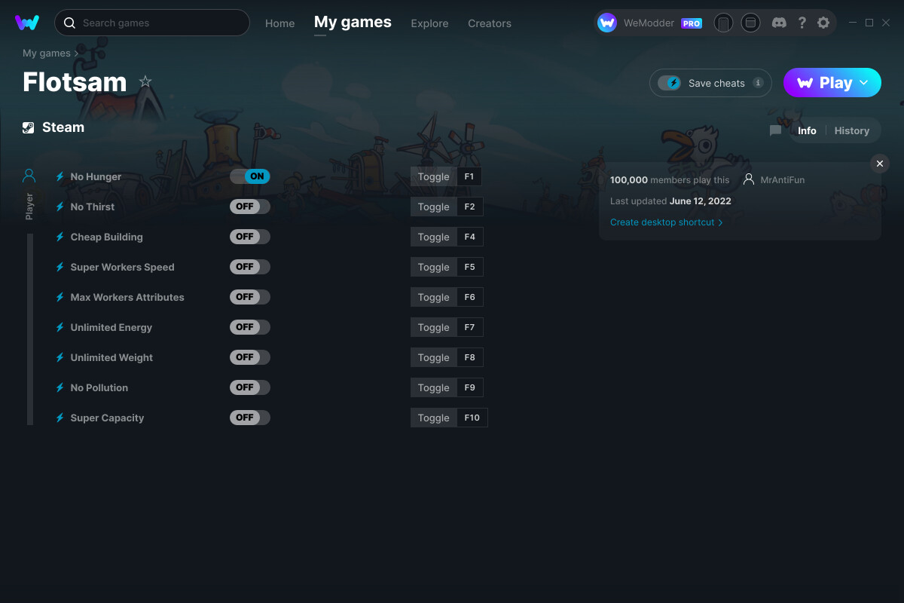
Task: Enable the Unlimited Weight cheat
Action: coord(250,357)
